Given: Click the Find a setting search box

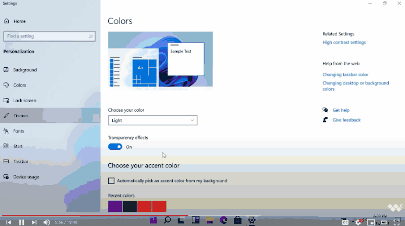Looking at the screenshot, I should tap(49, 36).
